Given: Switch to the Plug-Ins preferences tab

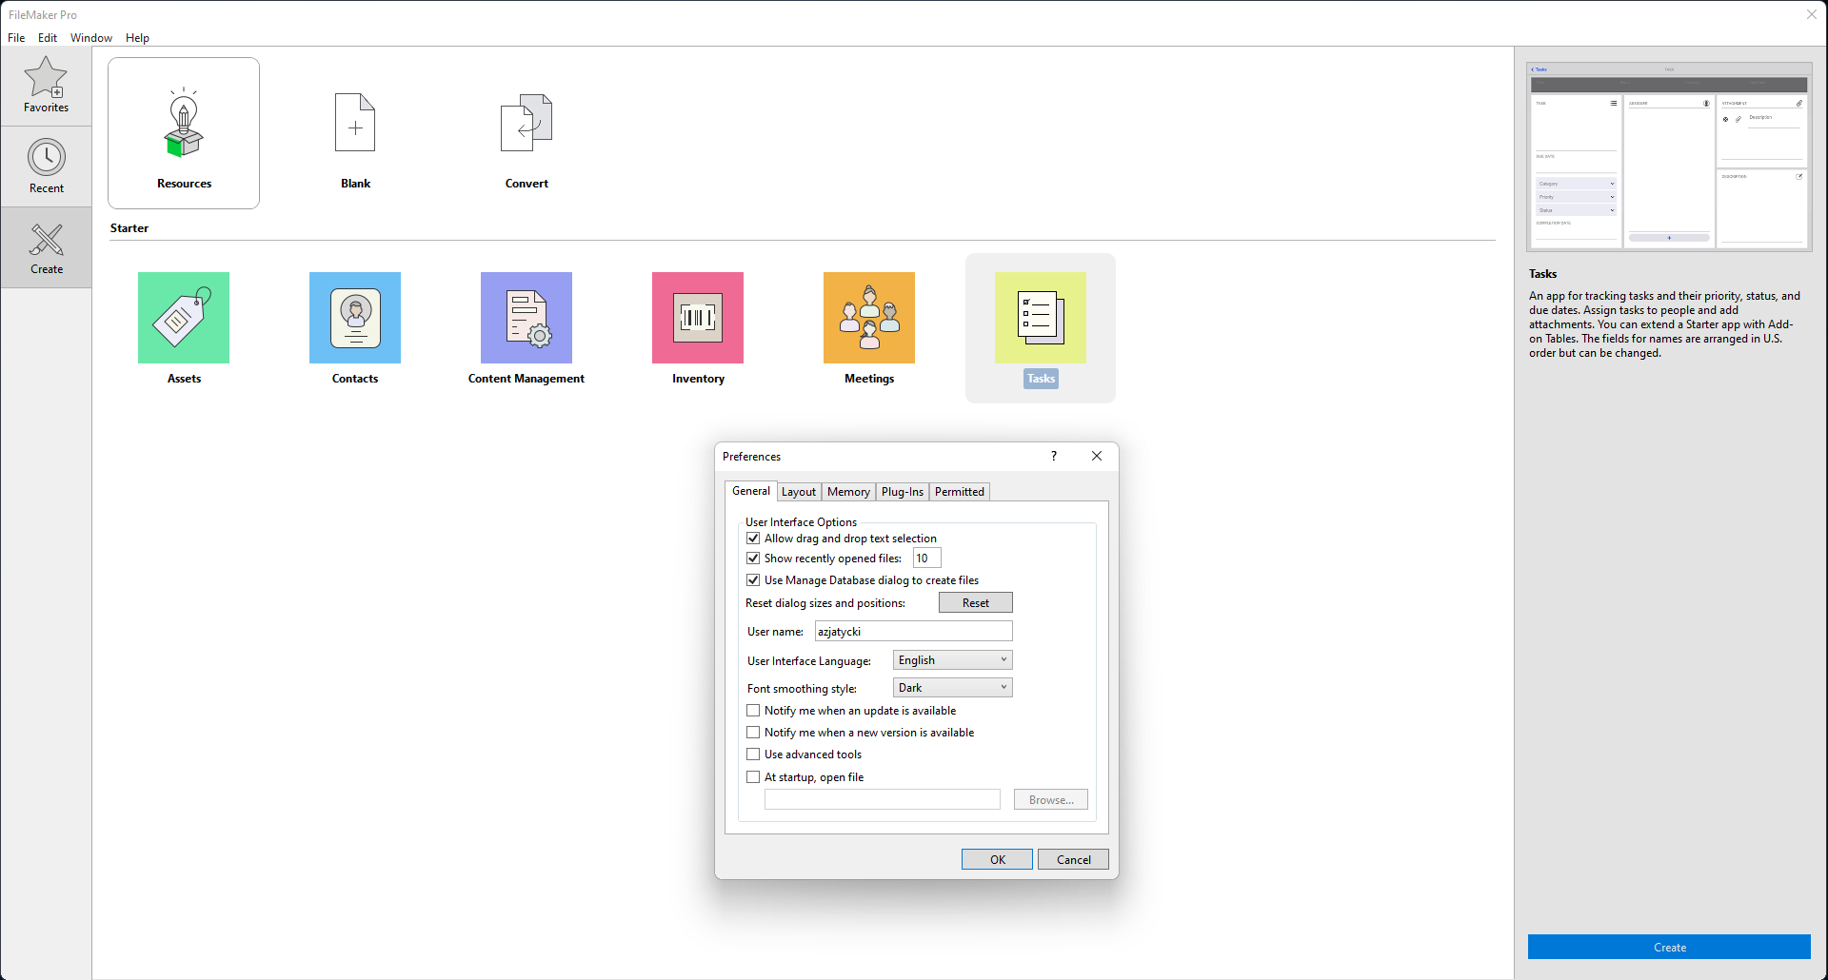Looking at the screenshot, I should (x=903, y=492).
